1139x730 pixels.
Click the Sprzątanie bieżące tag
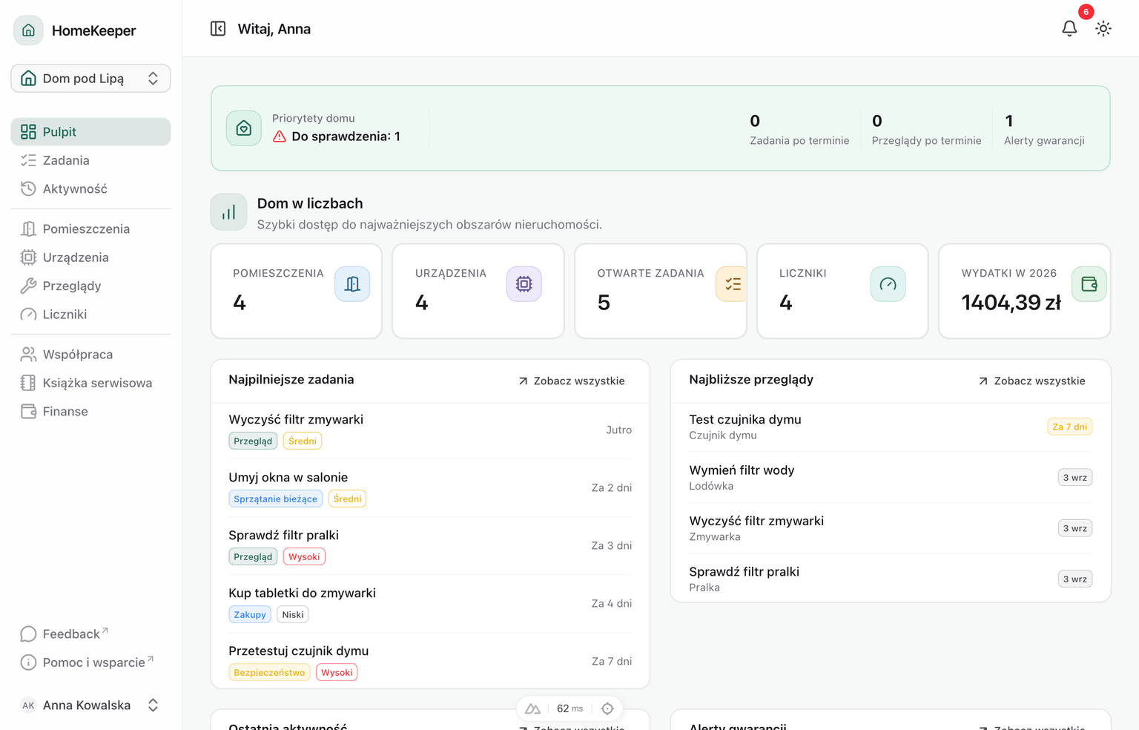[275, 499]
